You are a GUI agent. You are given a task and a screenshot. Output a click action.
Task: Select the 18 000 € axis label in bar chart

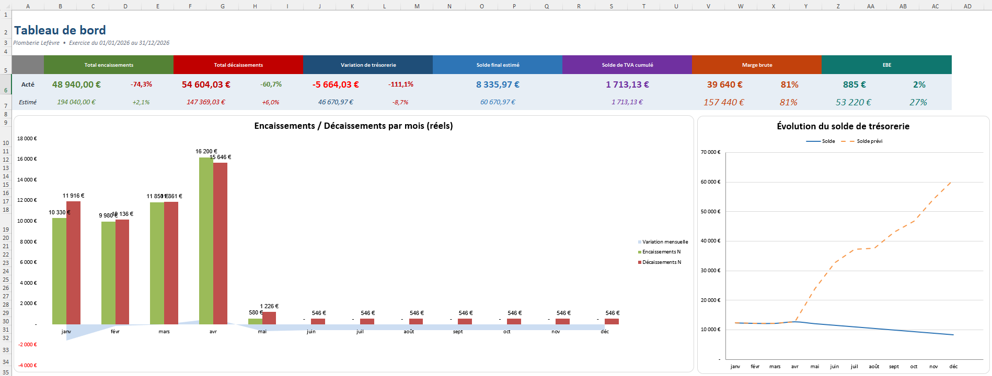pyautogui.click(x=27, y=139)
